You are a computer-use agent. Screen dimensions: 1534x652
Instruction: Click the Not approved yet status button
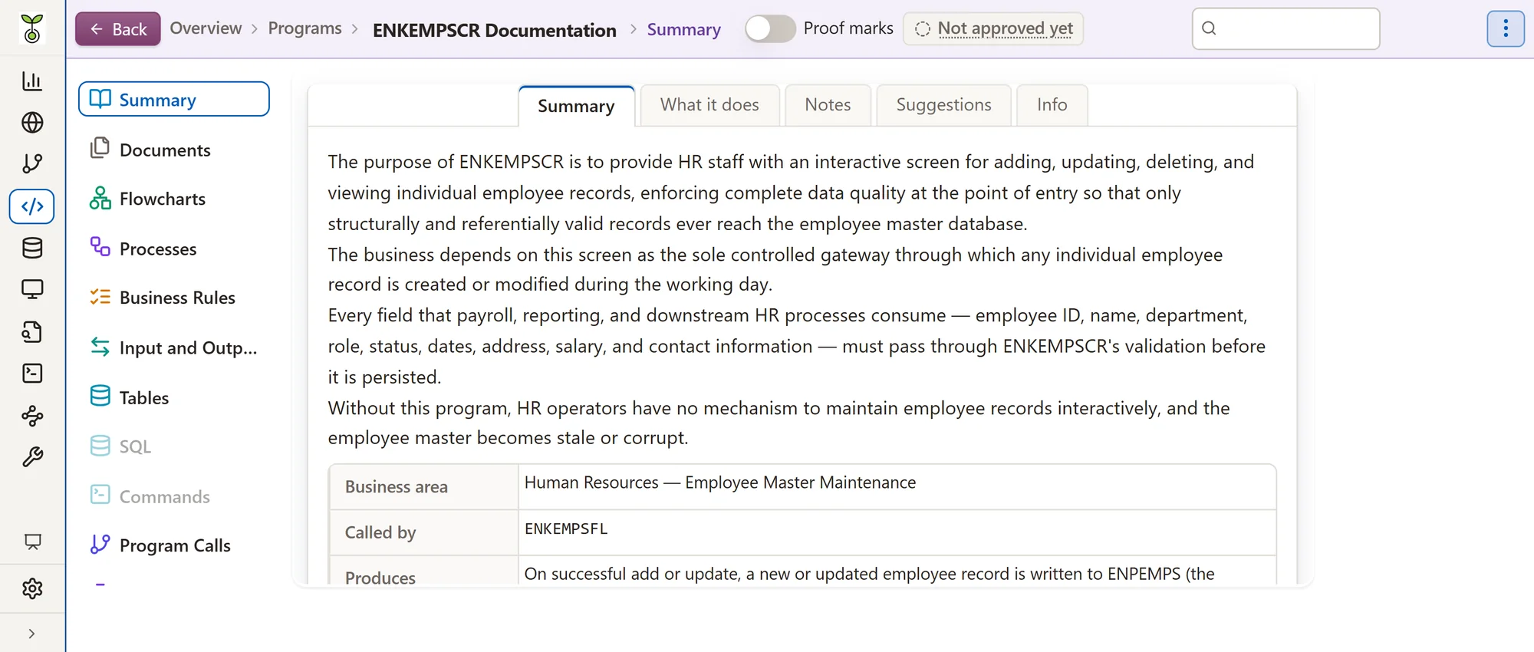pos(993,28)
